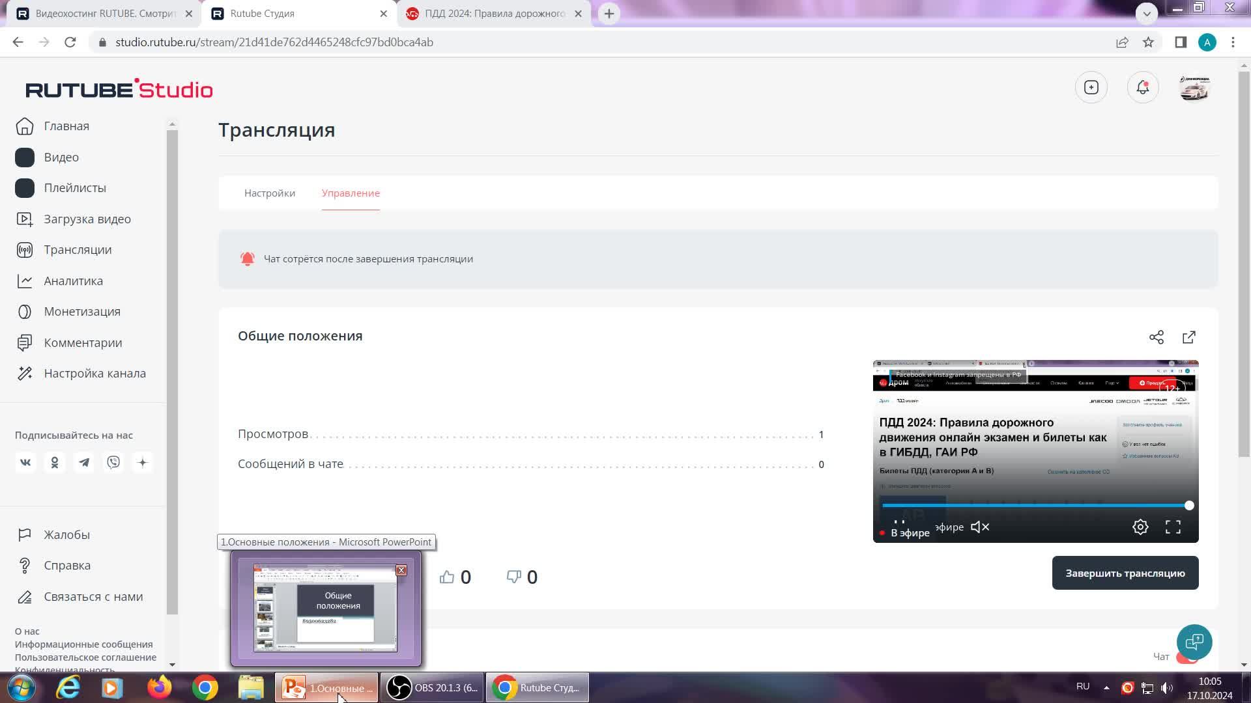The image size is (1251, 703).
Task: Open the share icon for the stream
Action: [1156, 337]
